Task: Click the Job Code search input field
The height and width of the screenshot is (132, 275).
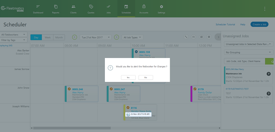Action: pyautogui.click(x=244, y=61)
